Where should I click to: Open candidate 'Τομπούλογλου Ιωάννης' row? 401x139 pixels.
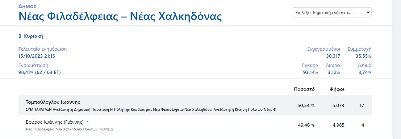53,102
